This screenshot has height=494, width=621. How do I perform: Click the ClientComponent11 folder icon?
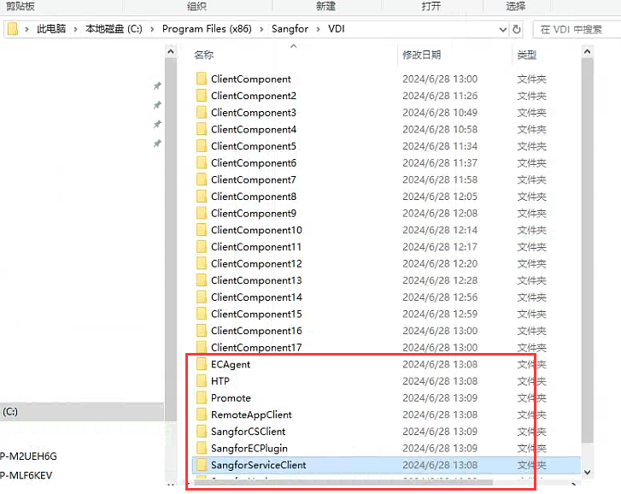(202, 246)
